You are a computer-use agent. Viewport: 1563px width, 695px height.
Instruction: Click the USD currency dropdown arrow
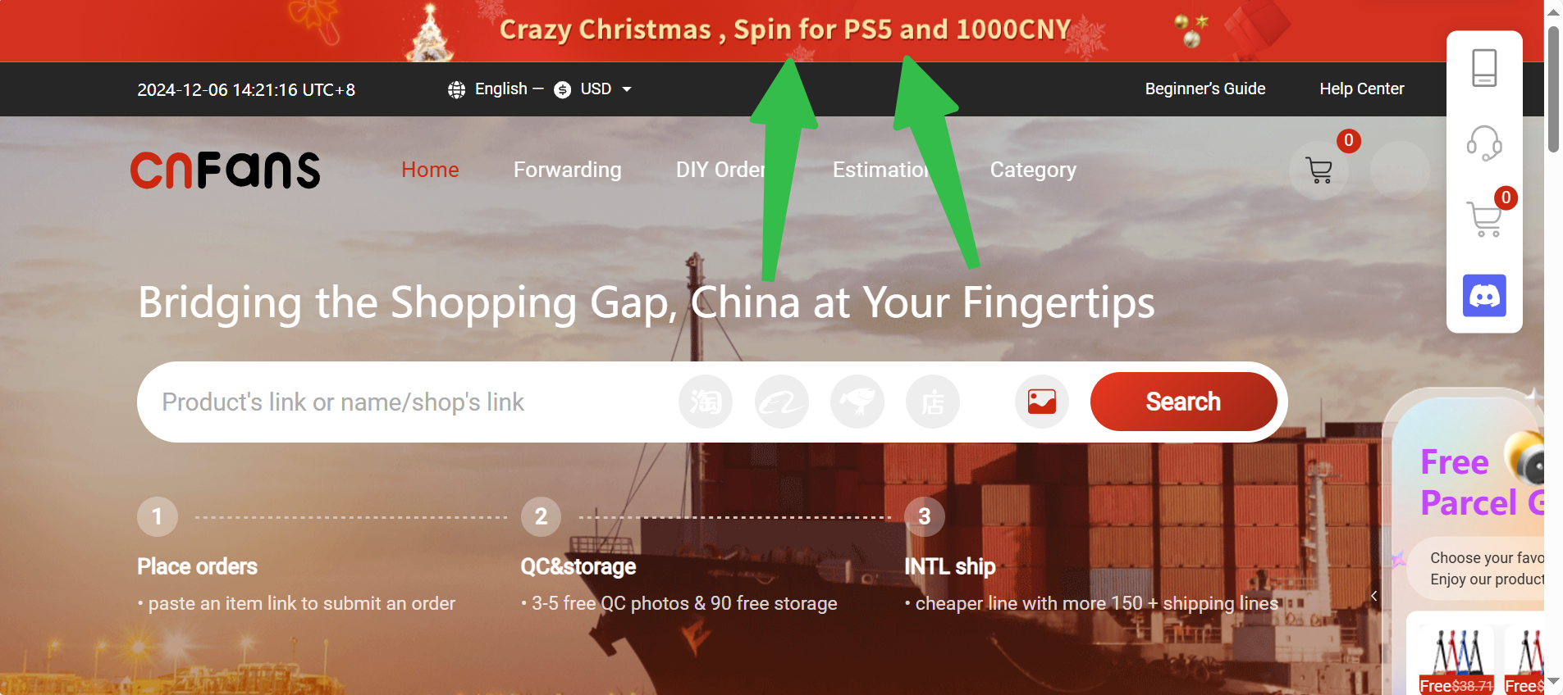[x=627, y=89]
